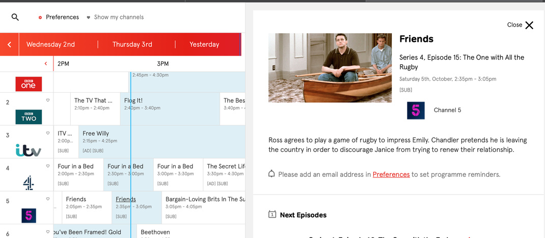545x238 pixels.
Task: Open ITV 2:00pm programme cell
Action: [x=66, y=142]
